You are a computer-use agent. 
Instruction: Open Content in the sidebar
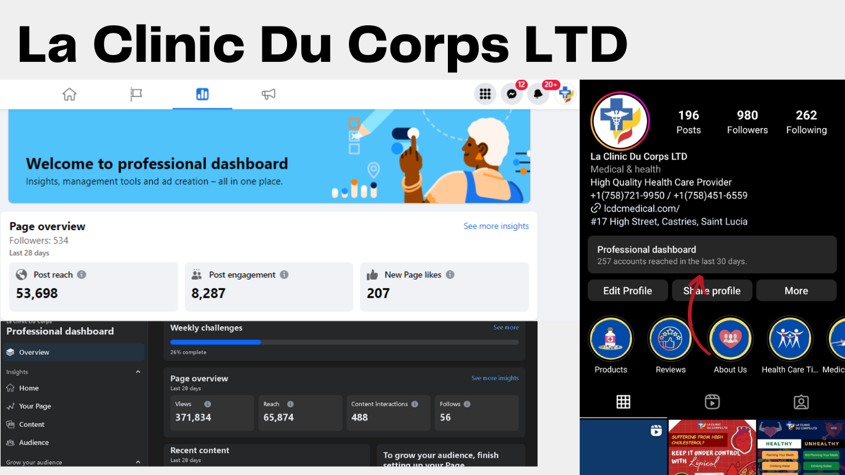32,424
